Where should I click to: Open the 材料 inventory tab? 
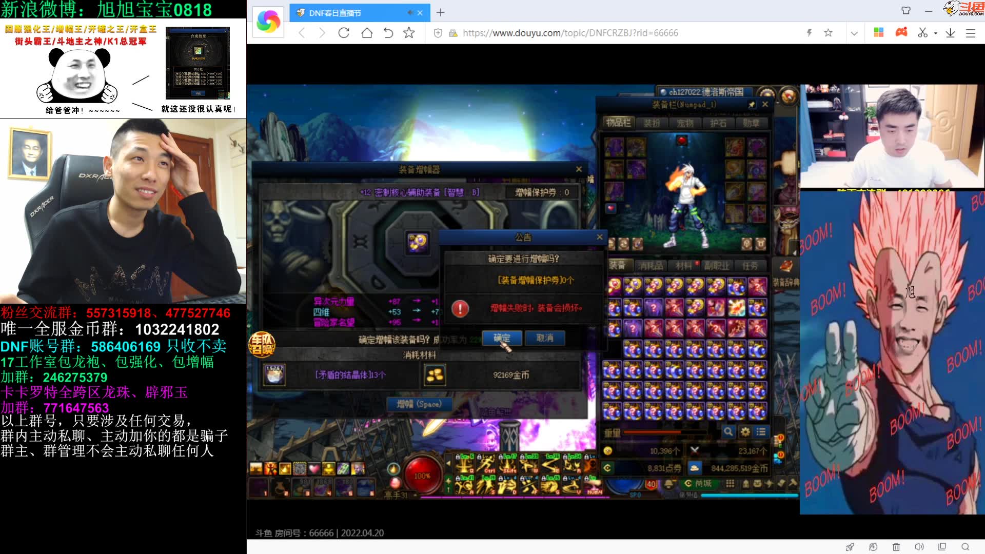coord(684,265)
